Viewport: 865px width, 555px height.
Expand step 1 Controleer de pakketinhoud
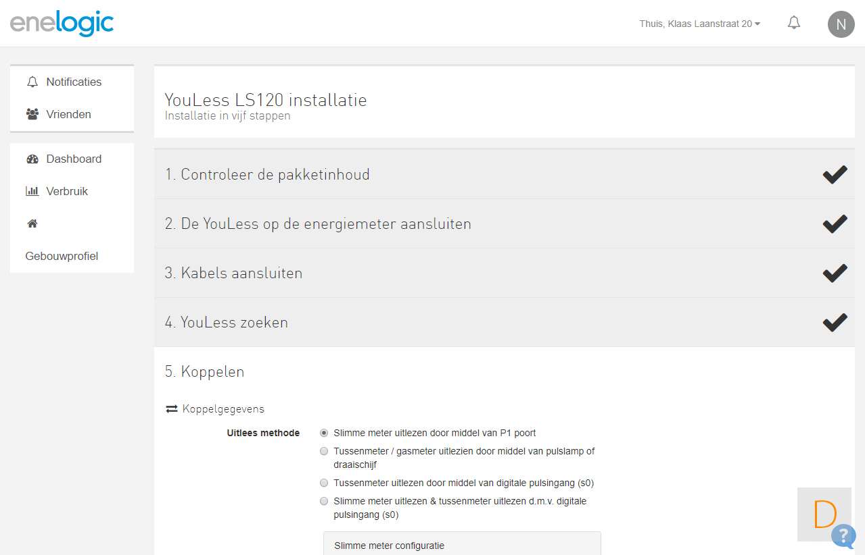click(268, 174)
